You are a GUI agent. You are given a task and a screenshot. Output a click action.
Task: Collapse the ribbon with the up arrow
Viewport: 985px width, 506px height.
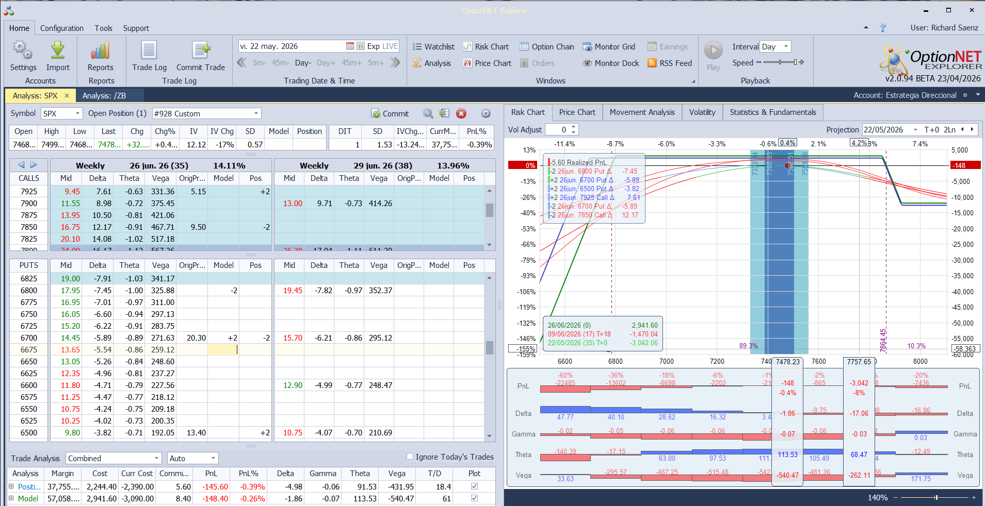click(x=866, y=28)
